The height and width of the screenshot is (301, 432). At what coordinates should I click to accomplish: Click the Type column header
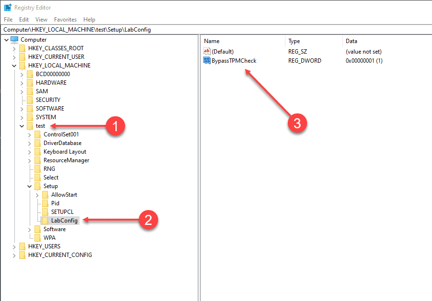314,41
